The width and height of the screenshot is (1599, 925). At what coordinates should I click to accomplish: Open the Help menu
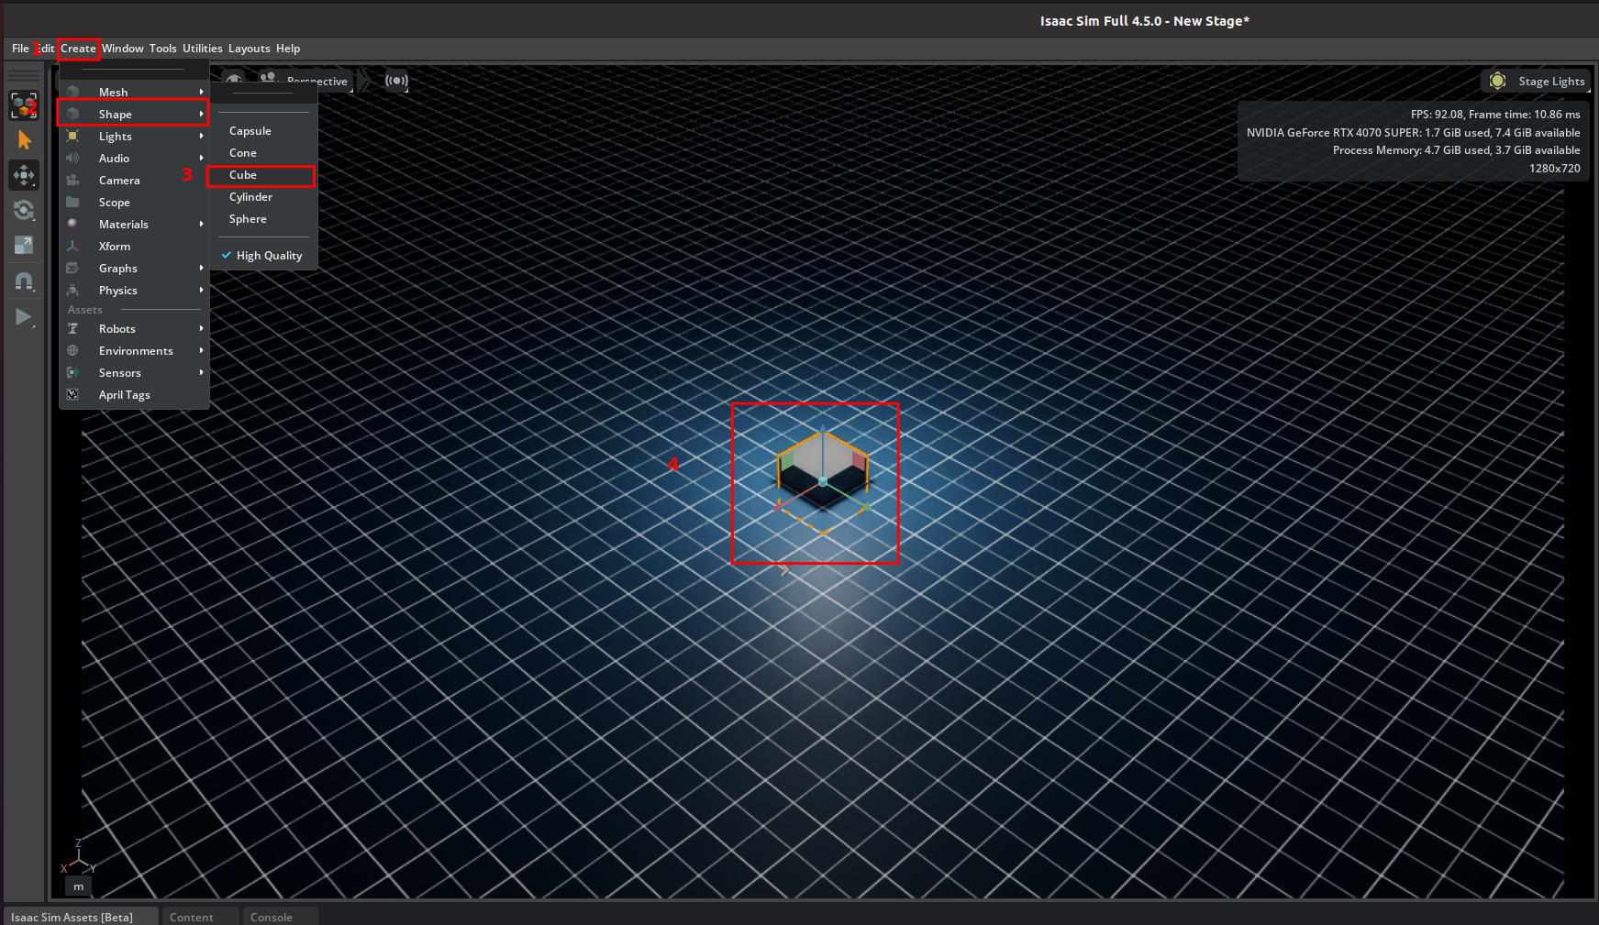pyautogui.click(x=288, y=49)
